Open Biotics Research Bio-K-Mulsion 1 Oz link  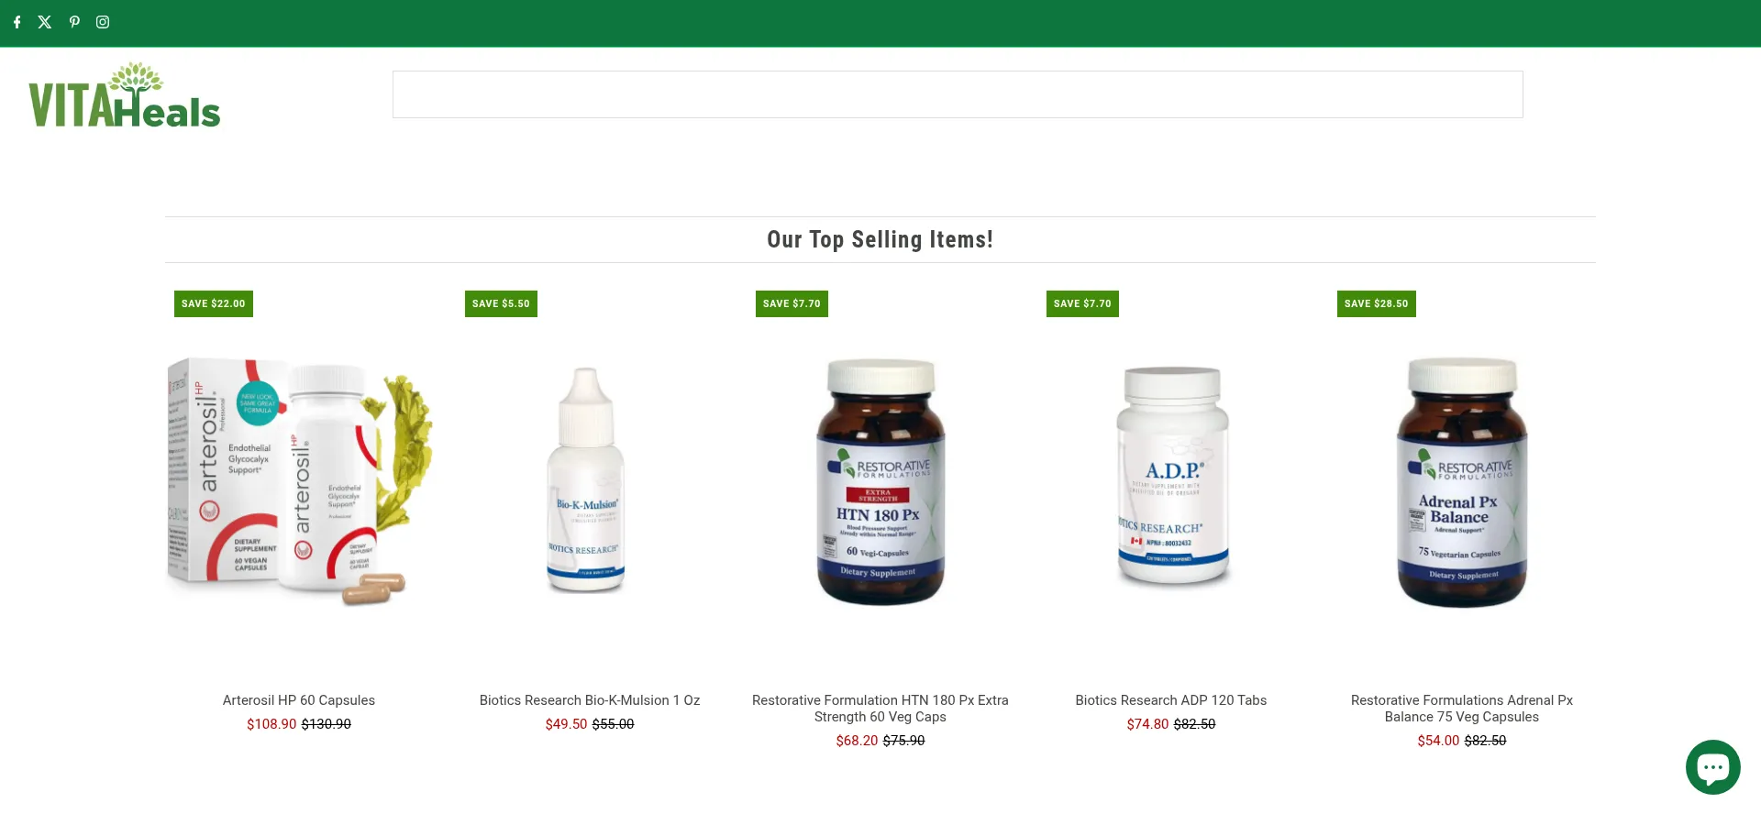(x=590, y=700)
